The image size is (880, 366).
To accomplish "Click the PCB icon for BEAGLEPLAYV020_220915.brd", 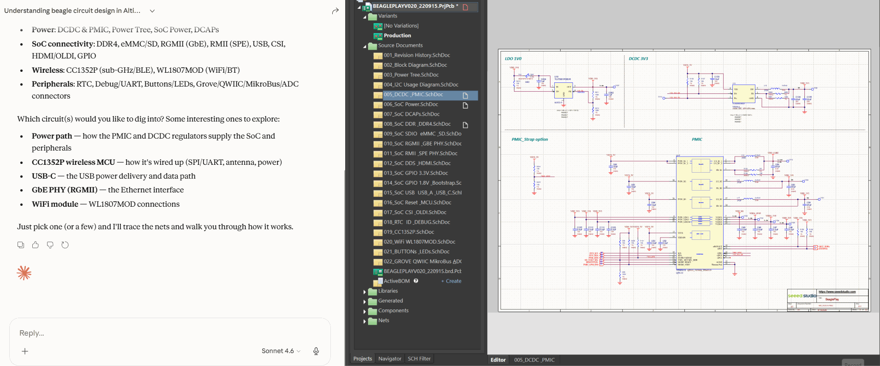I will point(378,272).
